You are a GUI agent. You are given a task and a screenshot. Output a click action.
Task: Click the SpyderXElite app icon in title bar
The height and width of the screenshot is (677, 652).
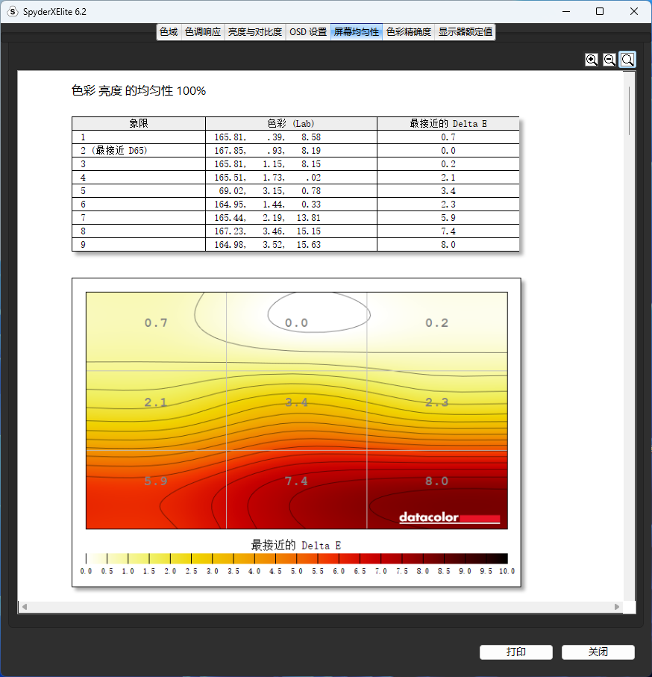point(12,11)
